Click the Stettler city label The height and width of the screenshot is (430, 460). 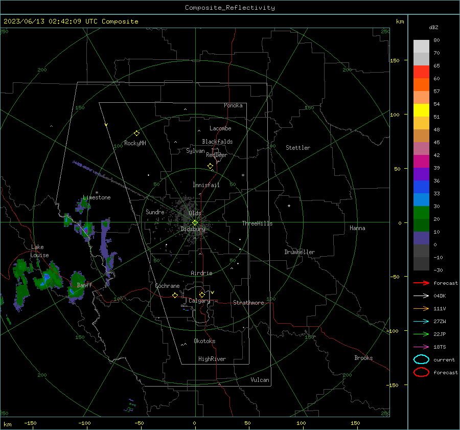(x=298, y=148)
